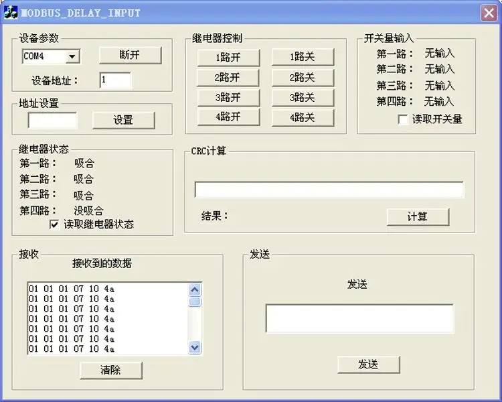Click the 发送 send button
Image resolution: width=502 pixels, height=402 pixels.
point(369,364)
